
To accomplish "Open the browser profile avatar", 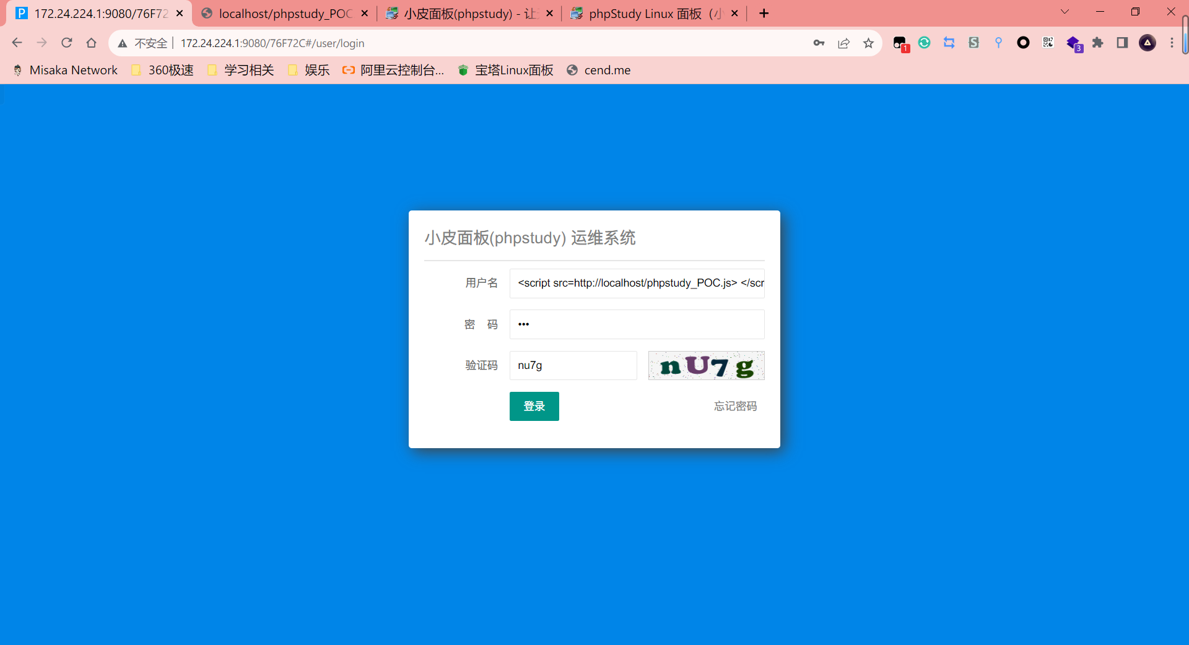I will (1148, 42).
